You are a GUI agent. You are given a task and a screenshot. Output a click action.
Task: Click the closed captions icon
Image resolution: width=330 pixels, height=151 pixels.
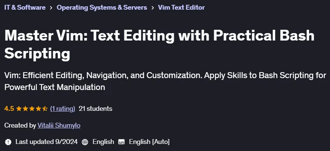(121, 142)
